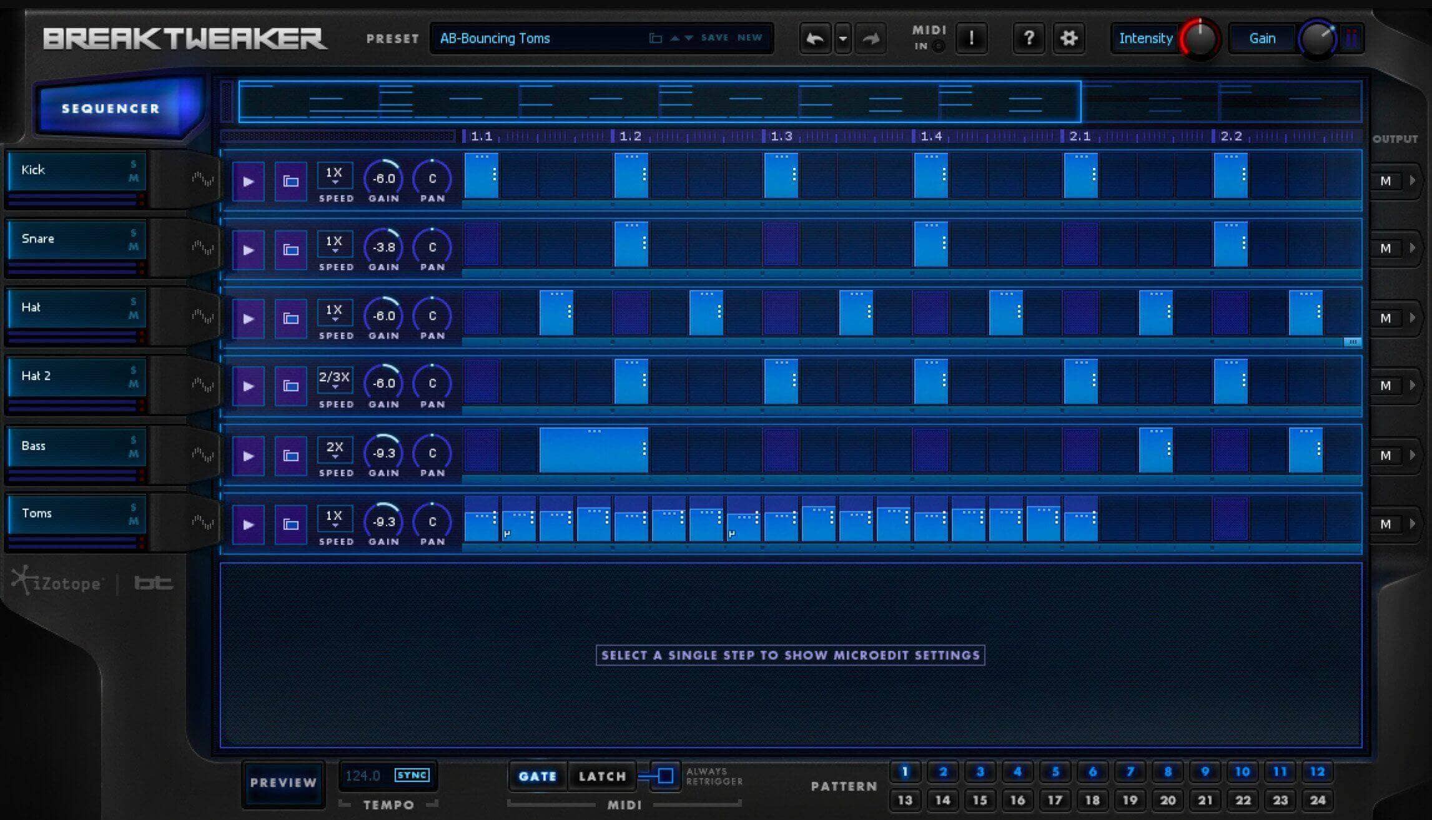
Task: Mute the Kick track with M under Solo
Action: click(x=133, y=178)
